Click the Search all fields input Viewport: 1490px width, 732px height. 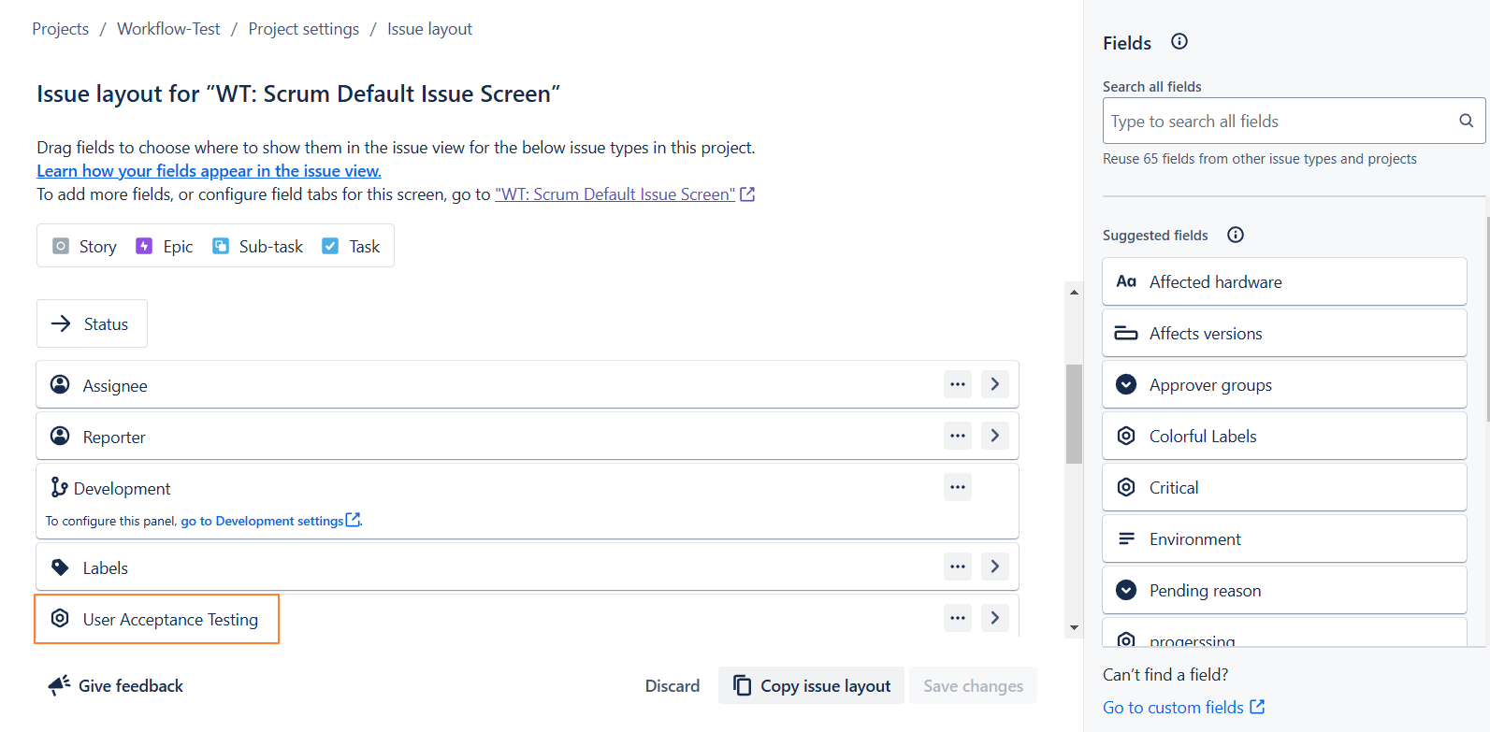click(x=1277, y=122)
